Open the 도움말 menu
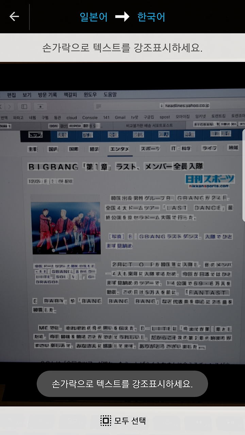The image size is (245, 435). pos(110,95)
